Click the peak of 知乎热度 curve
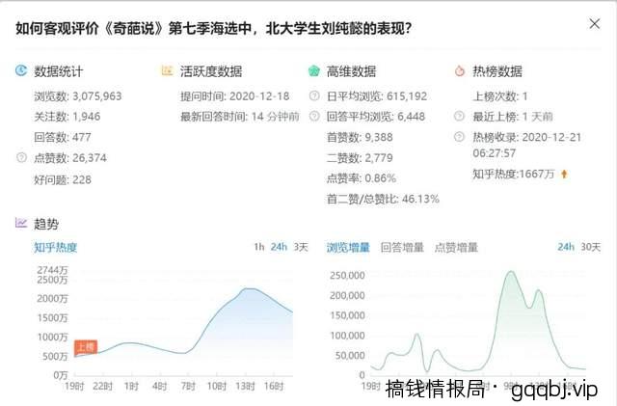Image resolution: width=617 pixels, height=406 pixels. pyautogui.click(x=248, y=288)
